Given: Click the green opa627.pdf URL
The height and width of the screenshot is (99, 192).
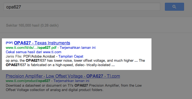Looking at the screenshot, I should [x=31, y=48].
